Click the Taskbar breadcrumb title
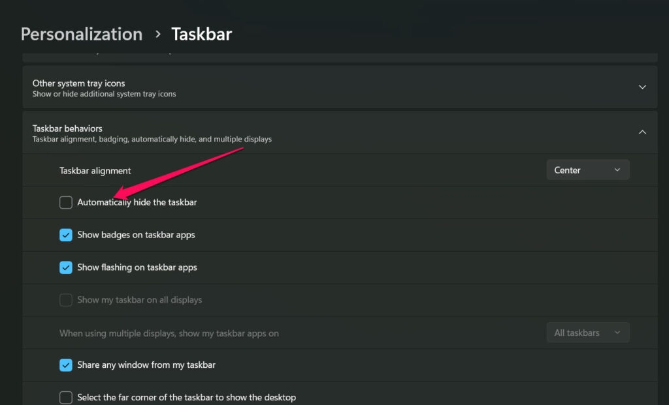 (x=201, y=34)
